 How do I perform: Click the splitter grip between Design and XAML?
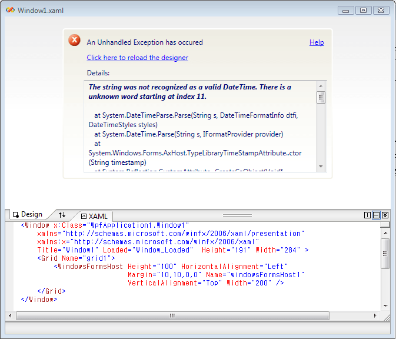[237, 215]
